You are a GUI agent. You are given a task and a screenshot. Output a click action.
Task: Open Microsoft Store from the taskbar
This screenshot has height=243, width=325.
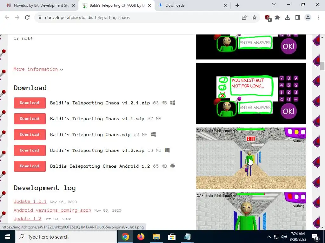[x=172, y=237]
